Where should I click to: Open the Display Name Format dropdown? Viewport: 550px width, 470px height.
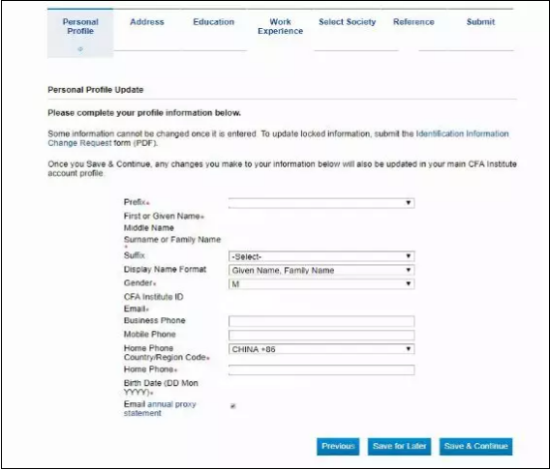pyautogui.click(x=321, y=270)
